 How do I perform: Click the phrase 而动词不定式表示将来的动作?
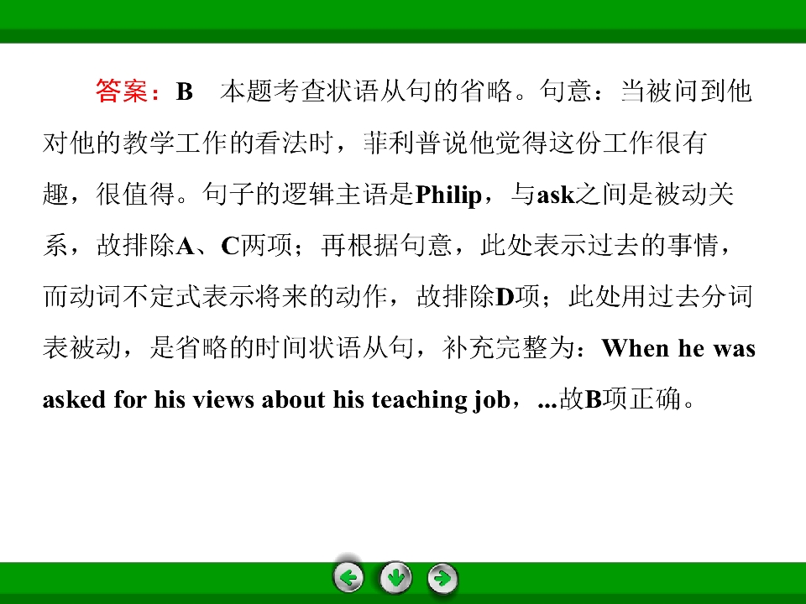(x=215, y=297)
